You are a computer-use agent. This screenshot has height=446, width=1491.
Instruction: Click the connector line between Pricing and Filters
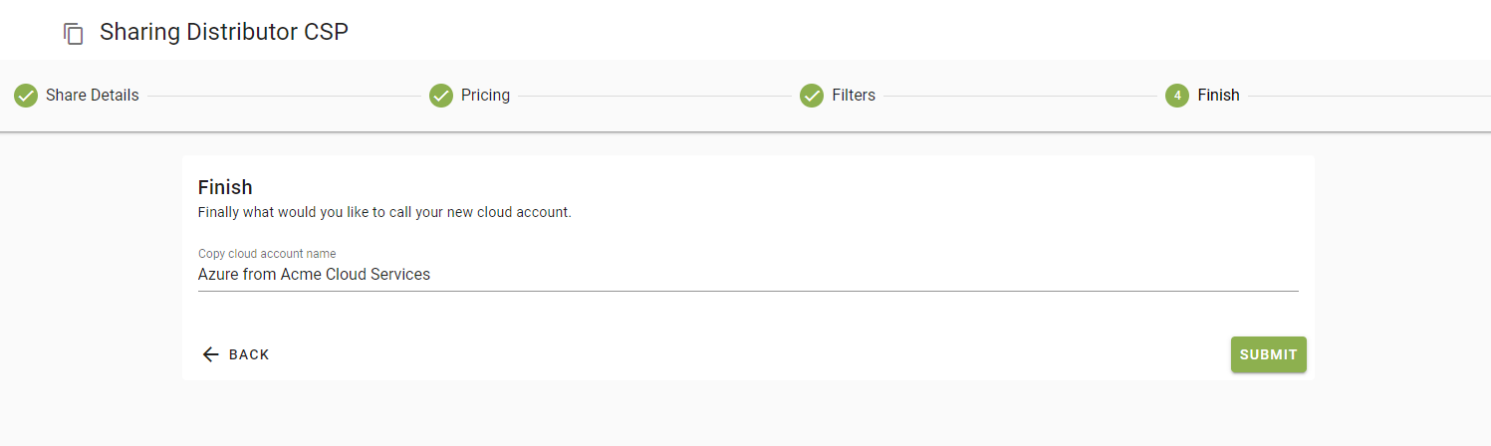654,97
